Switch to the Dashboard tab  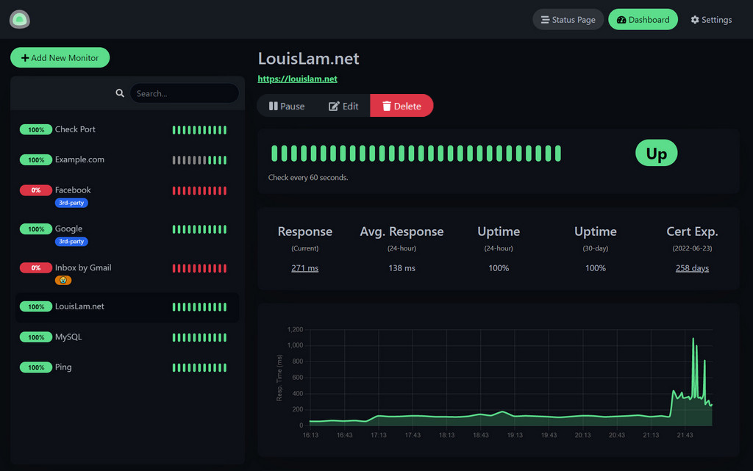click(643, 20)
